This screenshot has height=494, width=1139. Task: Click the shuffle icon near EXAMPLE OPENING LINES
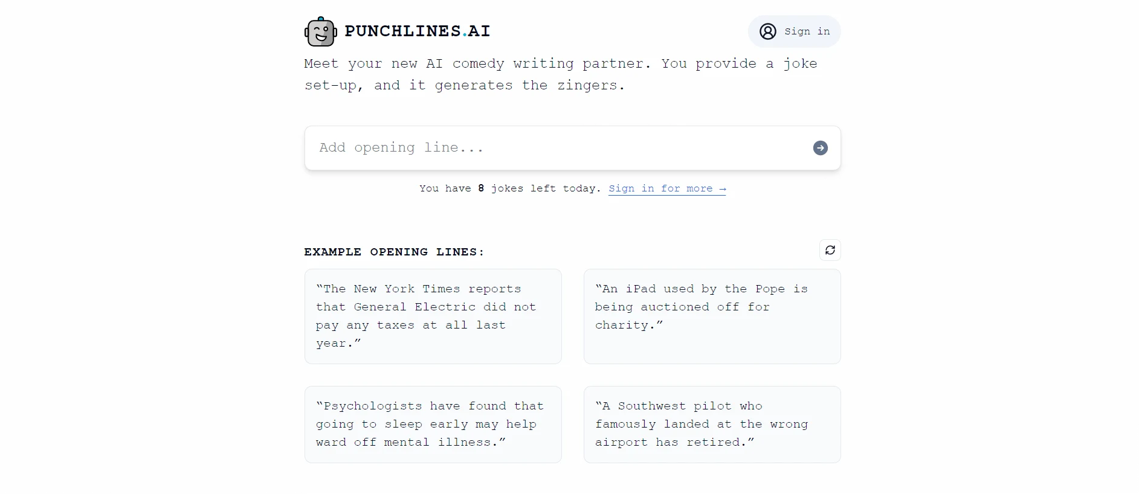pyautogui.click(x=830, y=249)
